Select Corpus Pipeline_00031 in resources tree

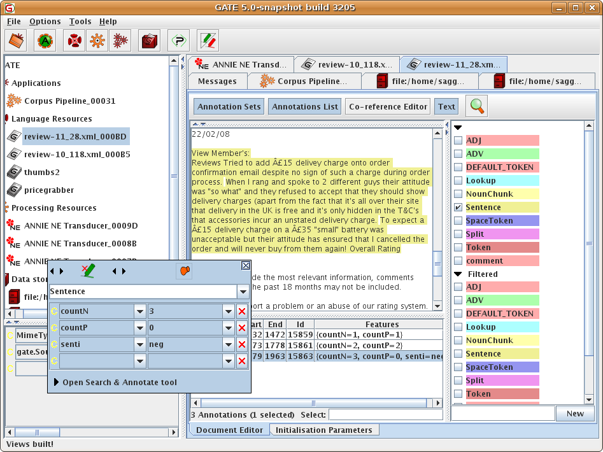pyautogui.click(x=69, y=101)
